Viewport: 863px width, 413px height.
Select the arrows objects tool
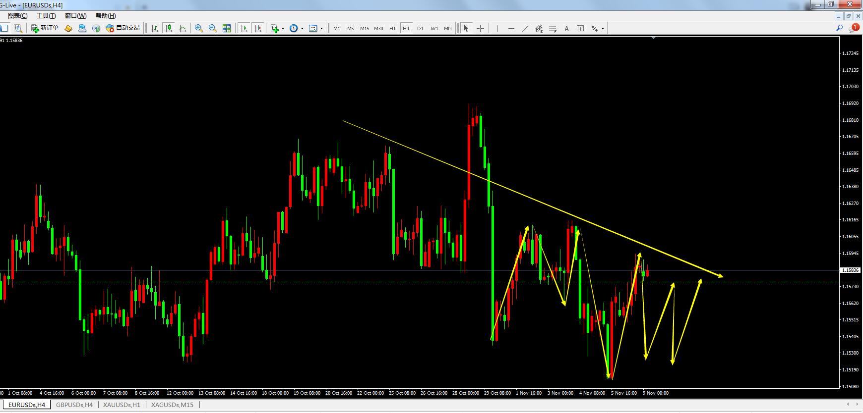point(595,28)
